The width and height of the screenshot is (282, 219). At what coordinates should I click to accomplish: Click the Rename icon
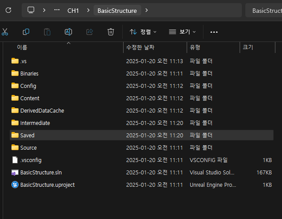point(68,32)
